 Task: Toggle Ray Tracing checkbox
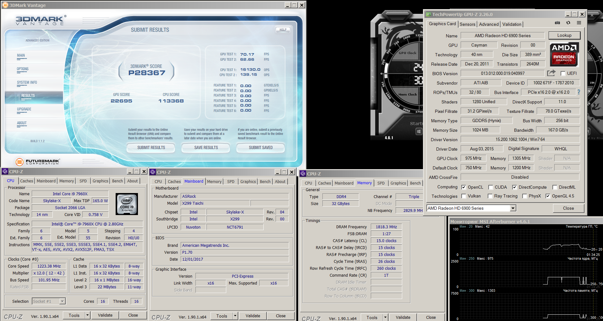click(490, 196)
